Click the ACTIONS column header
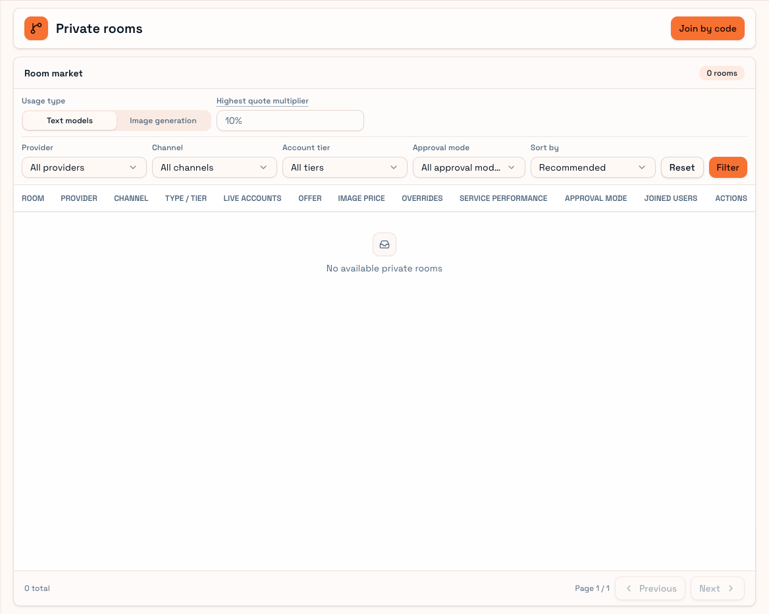This screenshot has height=614, width=769. click(731, 198)
